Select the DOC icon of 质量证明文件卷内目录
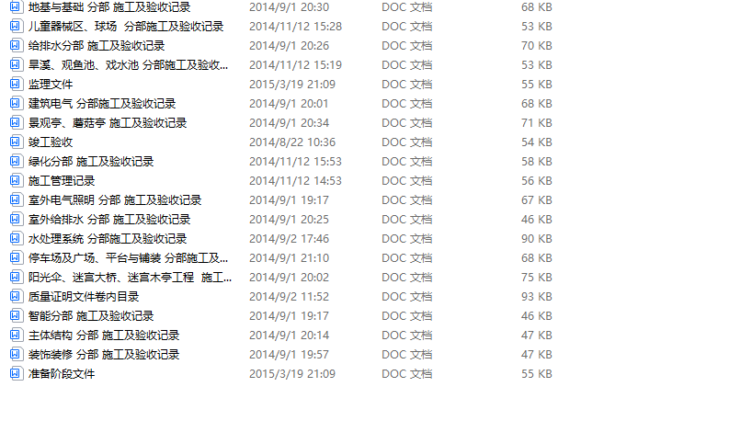This screenshot has height=421, width=729. pos(16,296)
